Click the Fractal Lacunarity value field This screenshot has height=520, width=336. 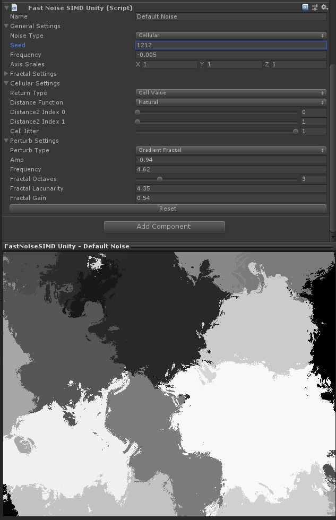(231, 188)
